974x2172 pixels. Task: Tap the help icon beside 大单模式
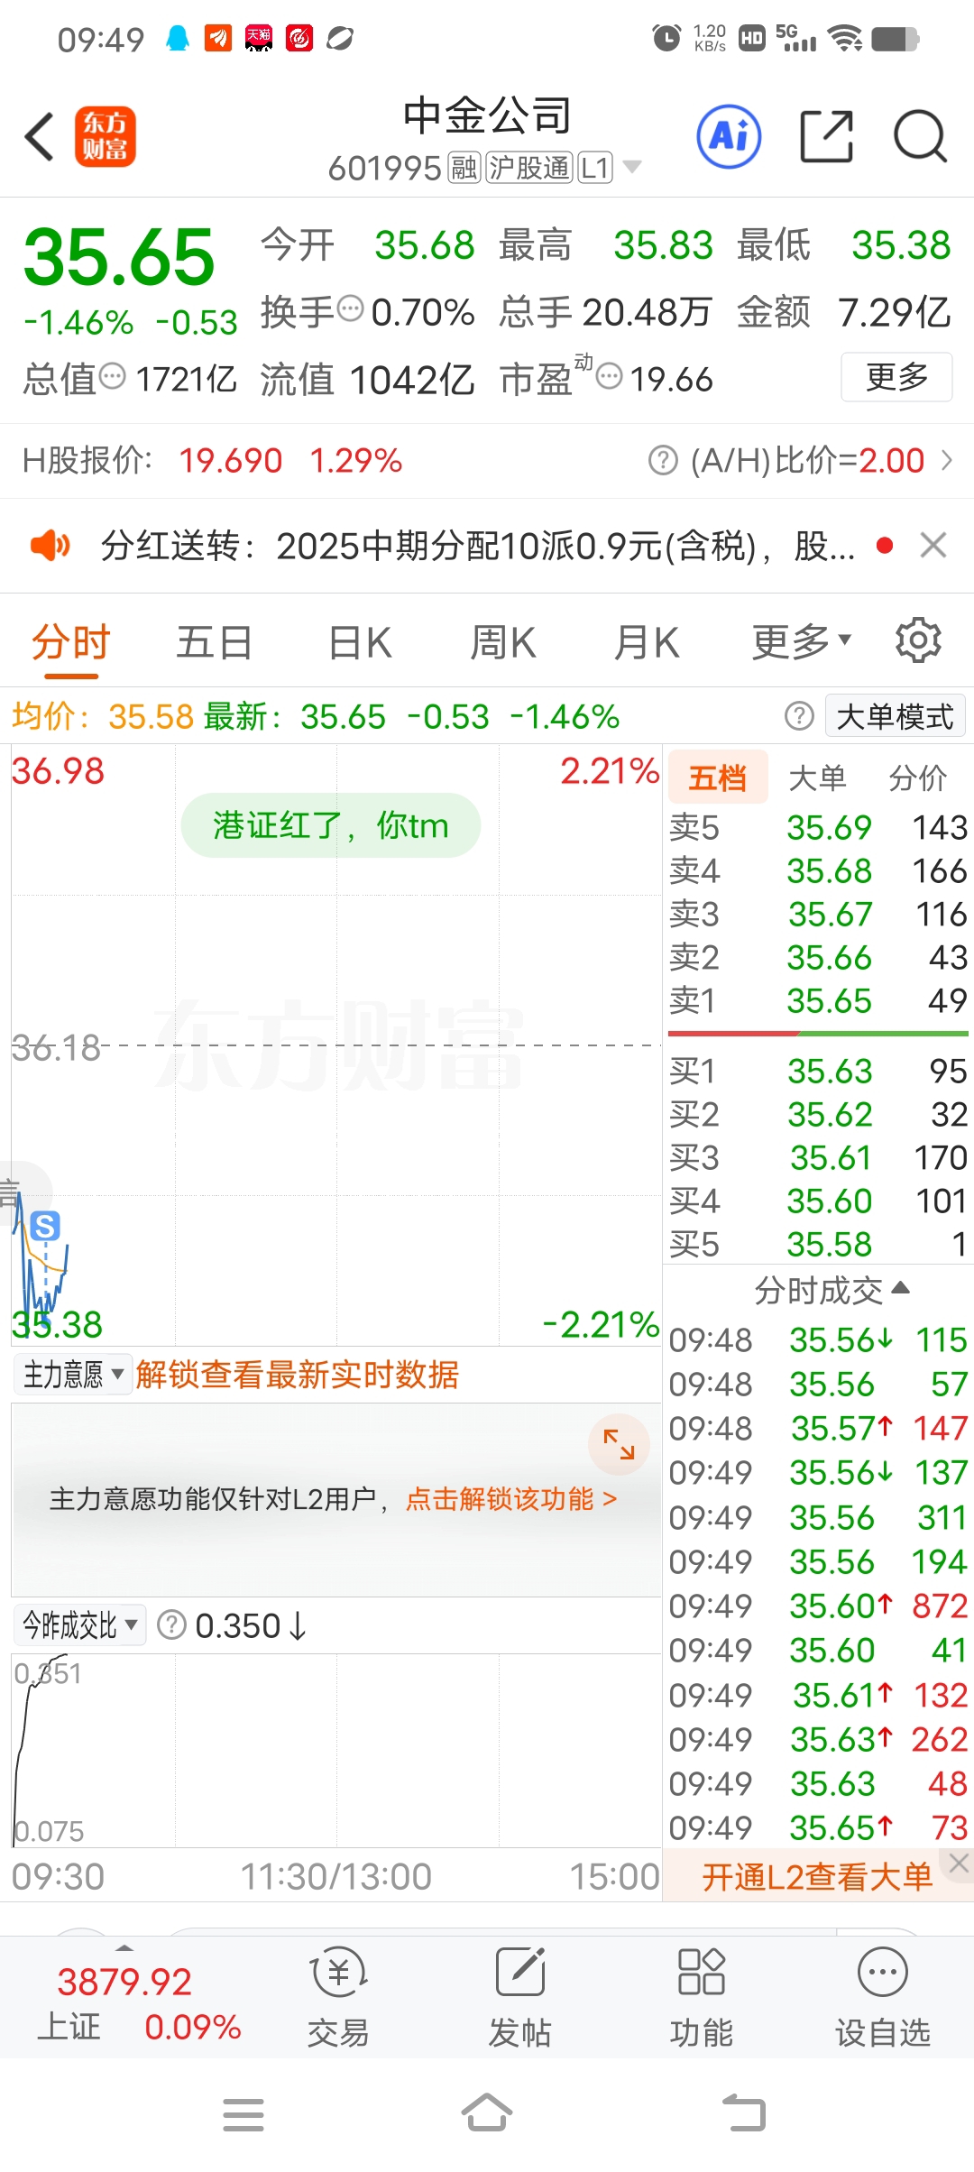click(x=799, y=716)
